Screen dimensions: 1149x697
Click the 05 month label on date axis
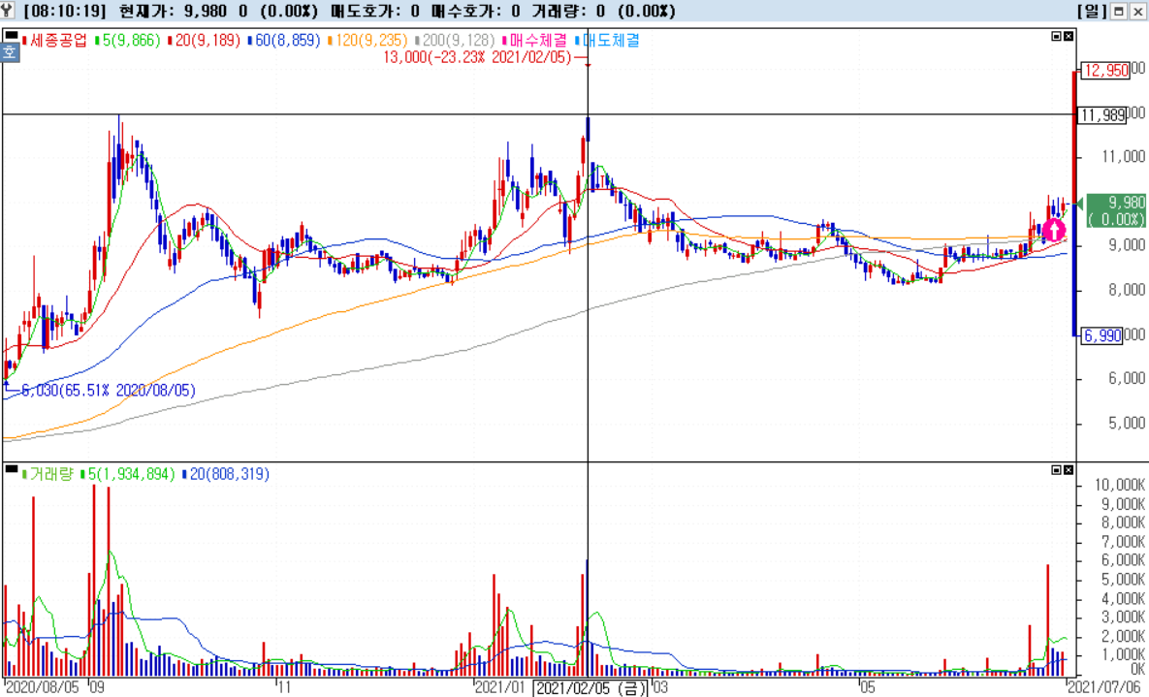coord(868,688)
